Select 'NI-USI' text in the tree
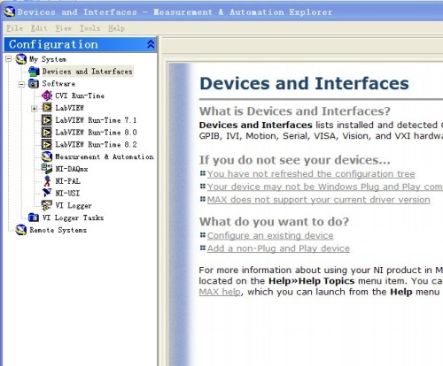The height and width of the screenshot is (366, 443). 67,193
